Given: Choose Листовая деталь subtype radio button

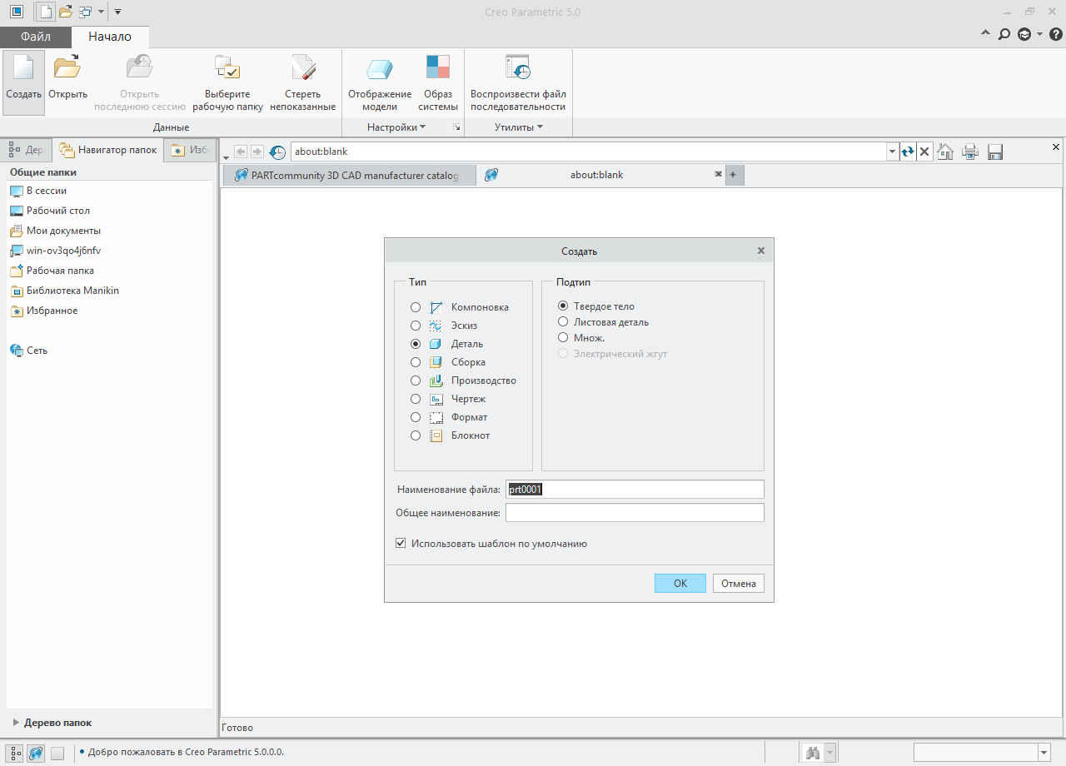Looking at the screenshot, I should click(564, 322).
